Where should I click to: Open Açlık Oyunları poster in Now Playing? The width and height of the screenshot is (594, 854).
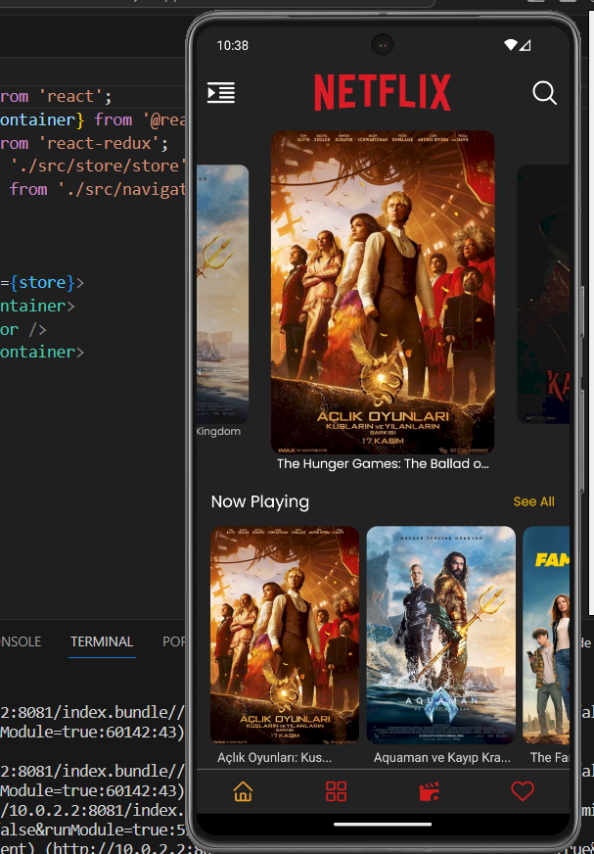(x=285, y=635)
